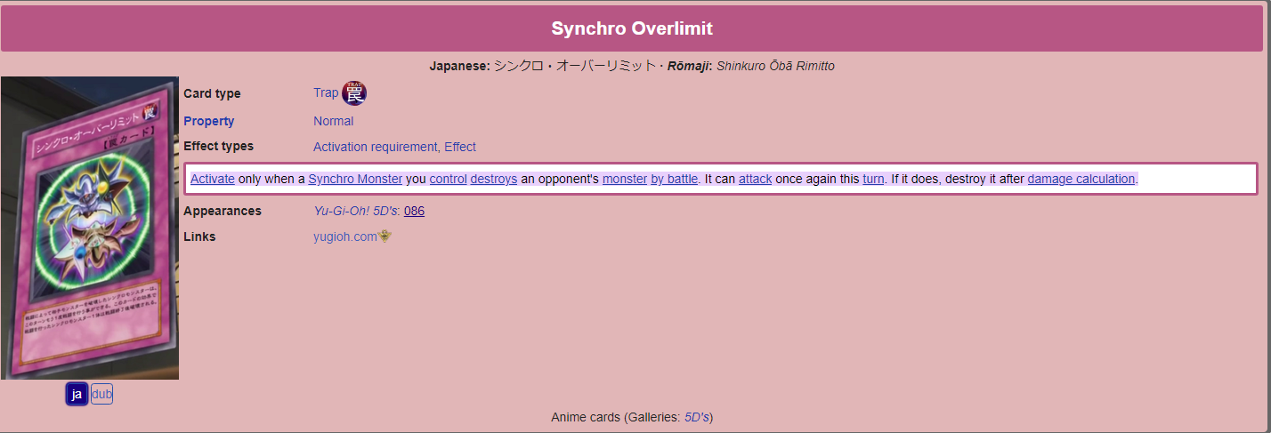
Task: Open the 5D's galleries link
Action: tap(697, 417)
